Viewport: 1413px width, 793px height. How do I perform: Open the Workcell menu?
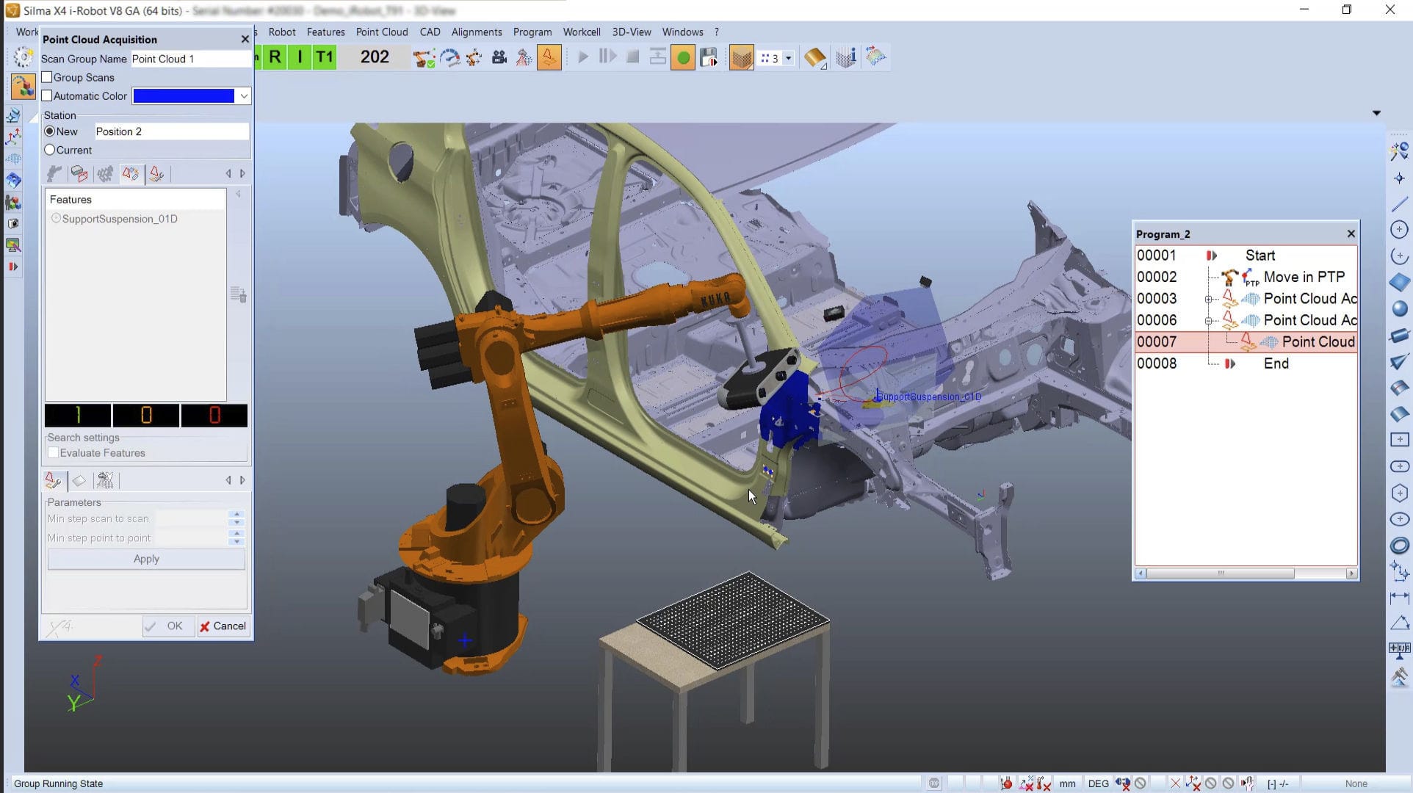pos(581,32)
